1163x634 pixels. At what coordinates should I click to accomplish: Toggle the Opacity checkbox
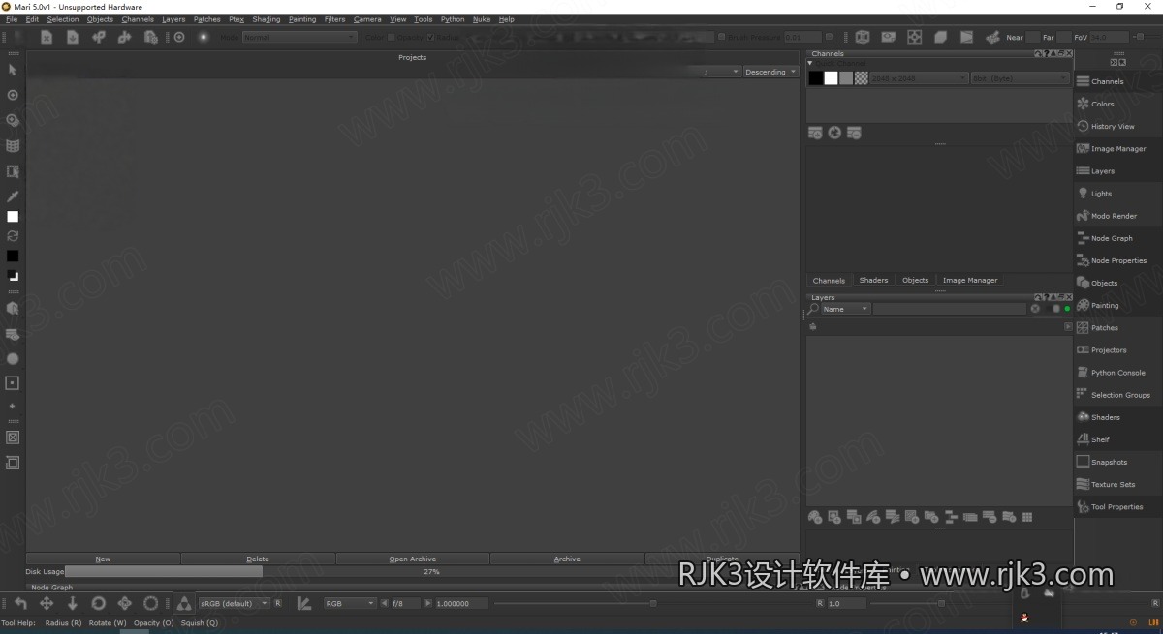(x=392, y=37)
